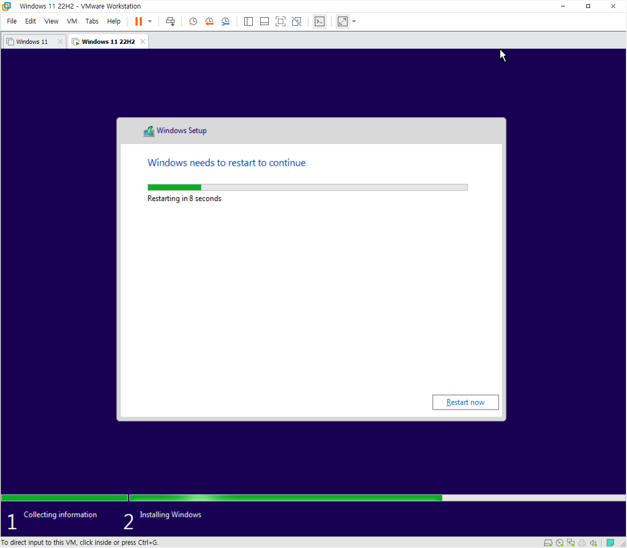Click the Collecting information progress bar
Image resolution: width=627 pixels, height=548 pixels.
point(64,498)
